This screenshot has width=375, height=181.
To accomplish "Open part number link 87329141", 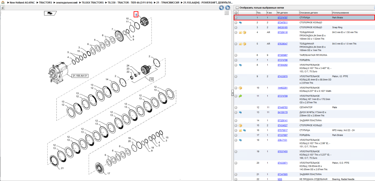I will 282,121.
